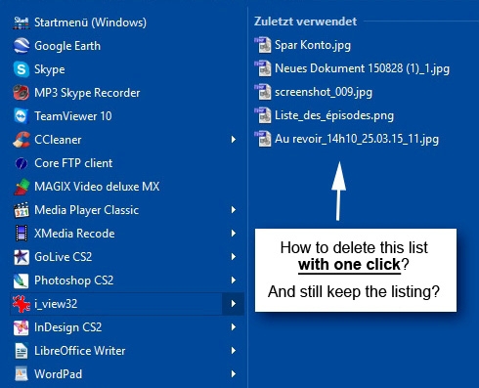Open Google Earth via its globe icon
Viewport: 479px width, 388px height.
(x=22, y=46)
